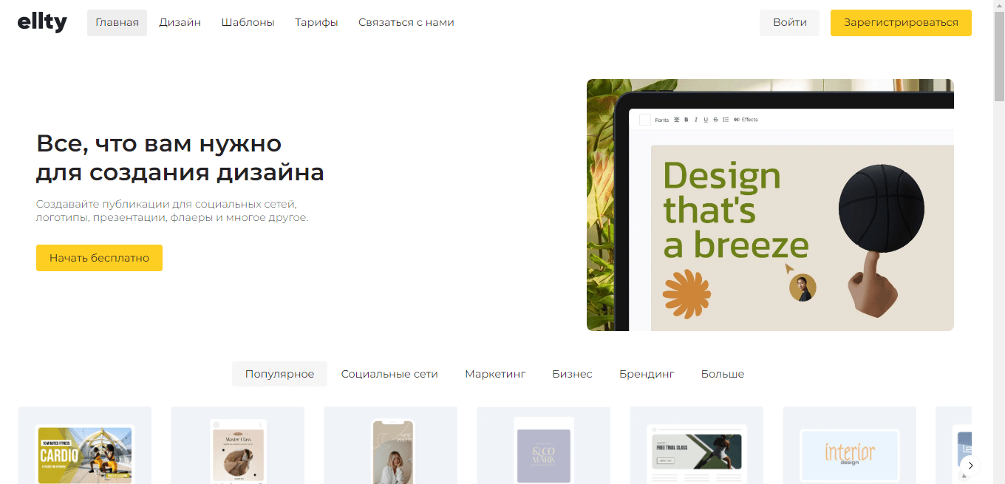This screenshot has width=1005, height=484.
Task: Open the Брендинг tab
Action: tap(647, 374)
